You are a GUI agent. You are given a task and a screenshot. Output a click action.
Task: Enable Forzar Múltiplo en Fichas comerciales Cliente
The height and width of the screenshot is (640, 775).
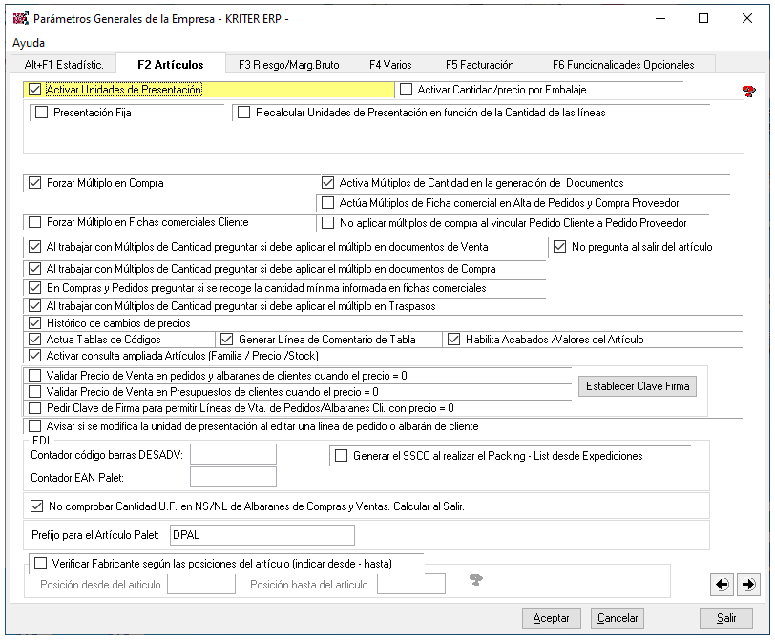click(x=34, y=222)
